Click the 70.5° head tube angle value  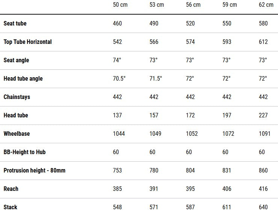coord(119,78)
